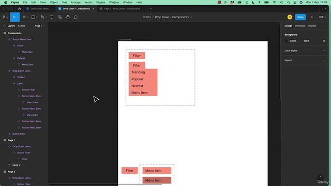Image resolution: width=331 pixels, height=186 pixels.
Task: Close the Drop Down - Components tab
Action: [93, 9]
